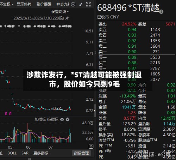176x160 pixels.
Task: Click the 07 month label on time axis
Action: coord(51,147)
